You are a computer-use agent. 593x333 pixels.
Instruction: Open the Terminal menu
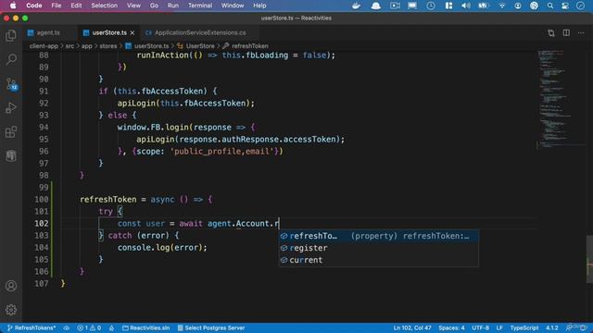200,6
